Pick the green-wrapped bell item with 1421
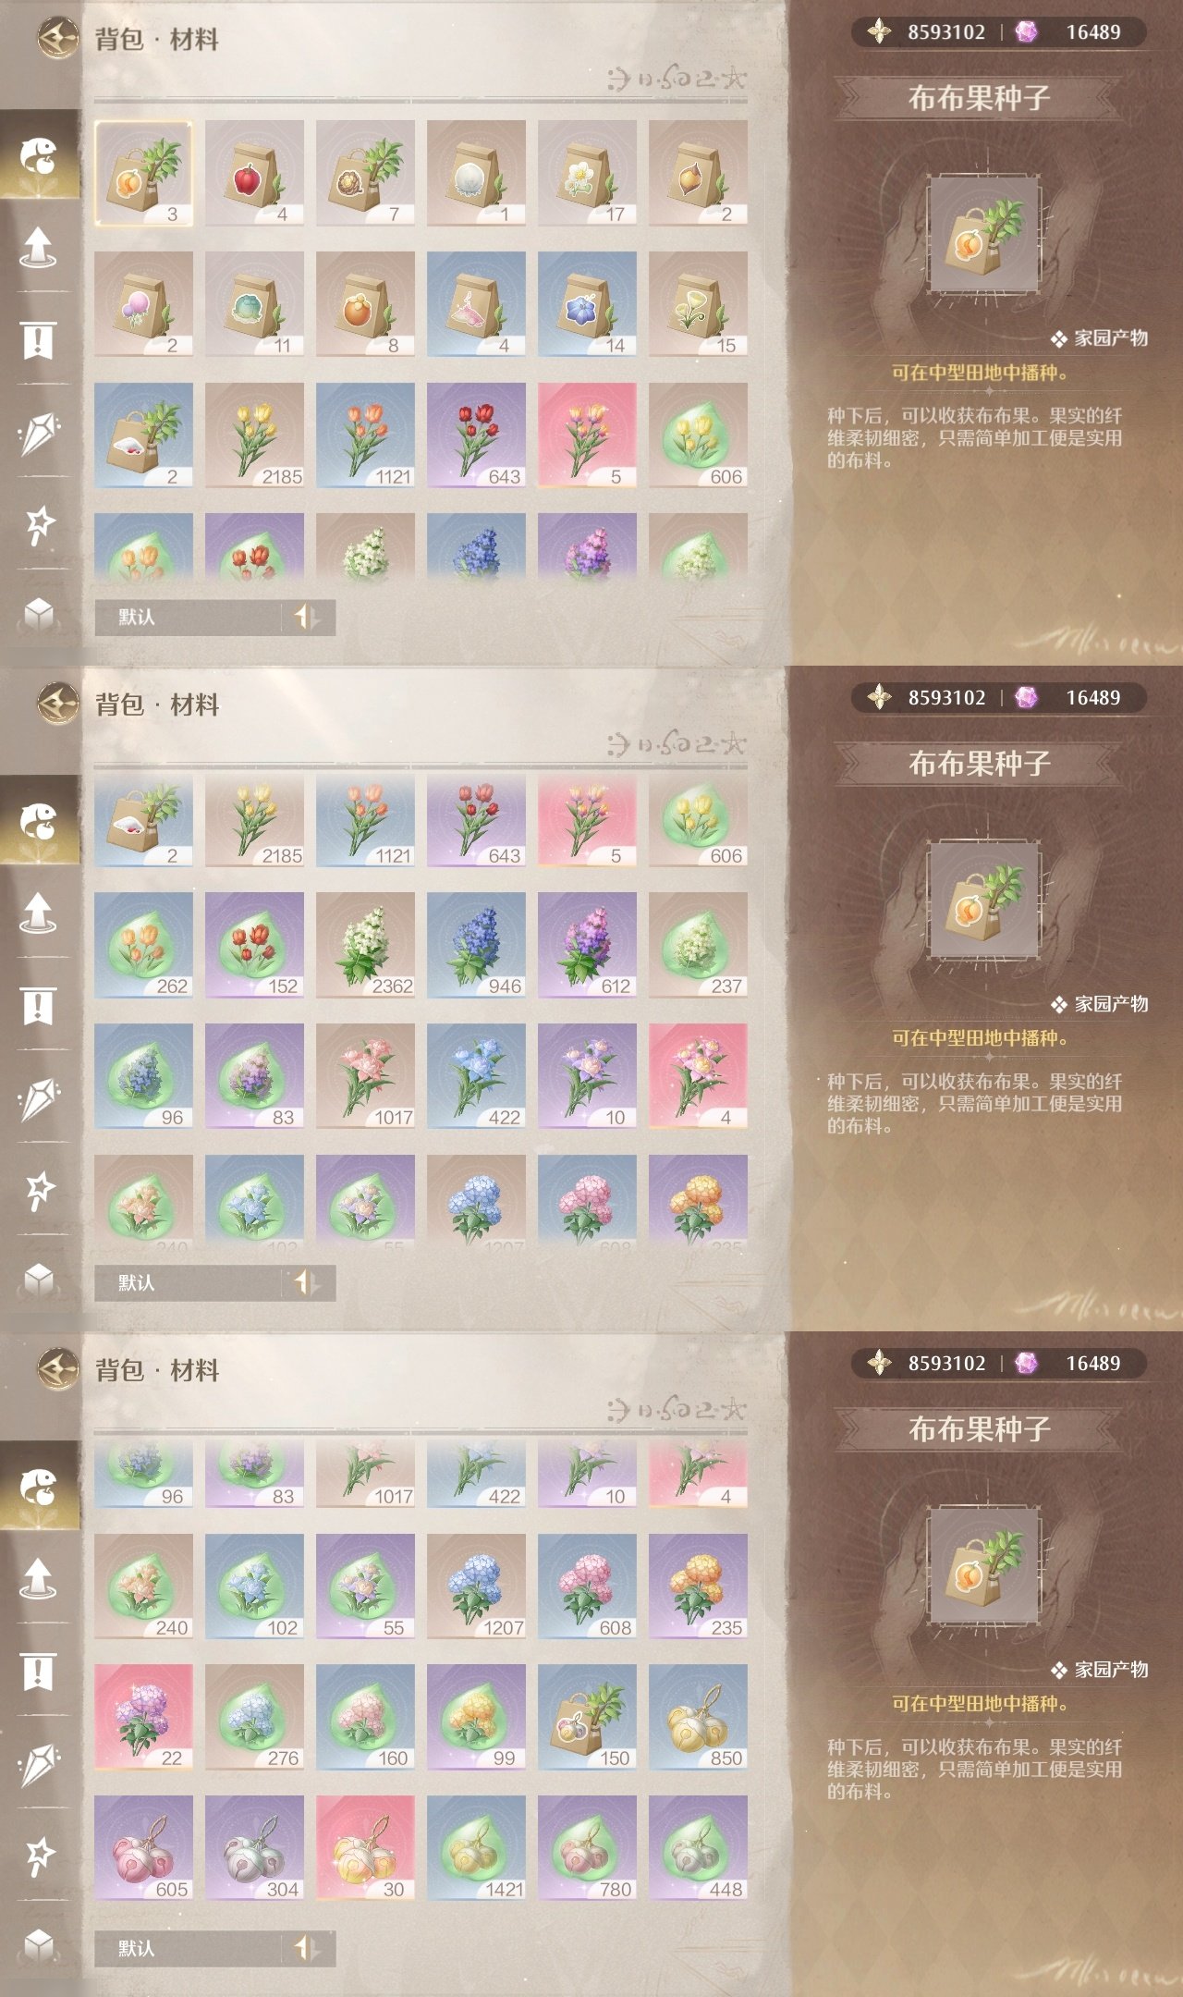Viewport: 1183px width, 1997px height. point(476,1848)
